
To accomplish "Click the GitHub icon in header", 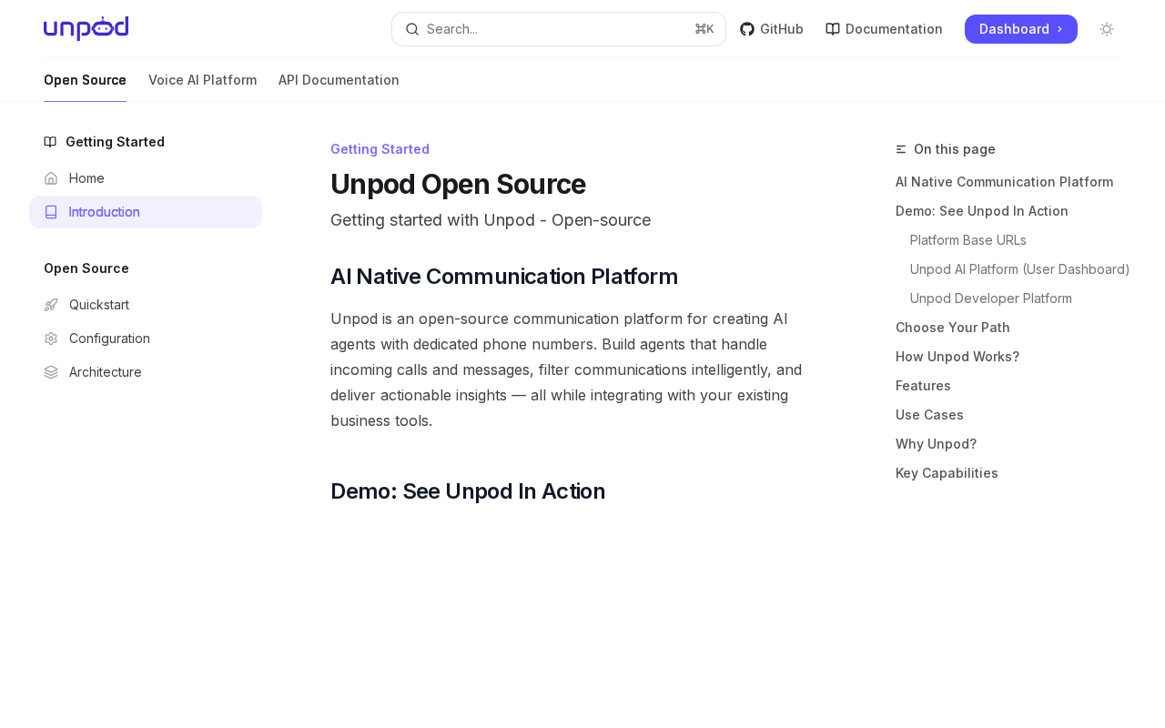I will [747, 29].
